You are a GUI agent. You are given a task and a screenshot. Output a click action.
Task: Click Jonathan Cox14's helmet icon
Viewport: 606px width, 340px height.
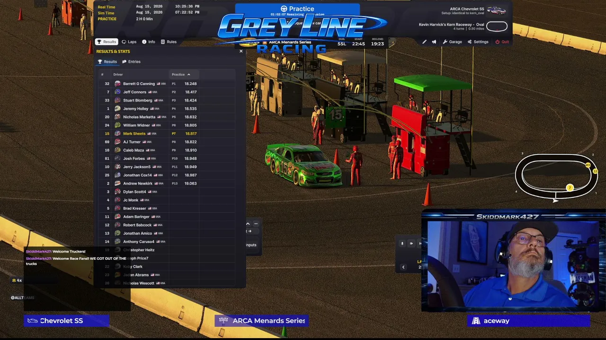117,175
